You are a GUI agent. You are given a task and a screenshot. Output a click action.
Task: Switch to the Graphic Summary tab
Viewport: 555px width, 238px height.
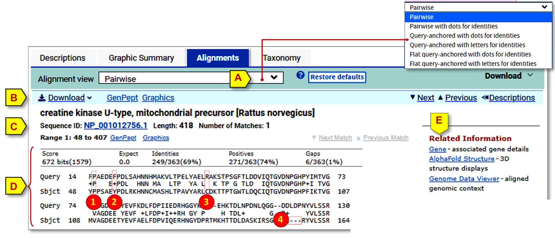pyautogui.click(x=141, y=58)
